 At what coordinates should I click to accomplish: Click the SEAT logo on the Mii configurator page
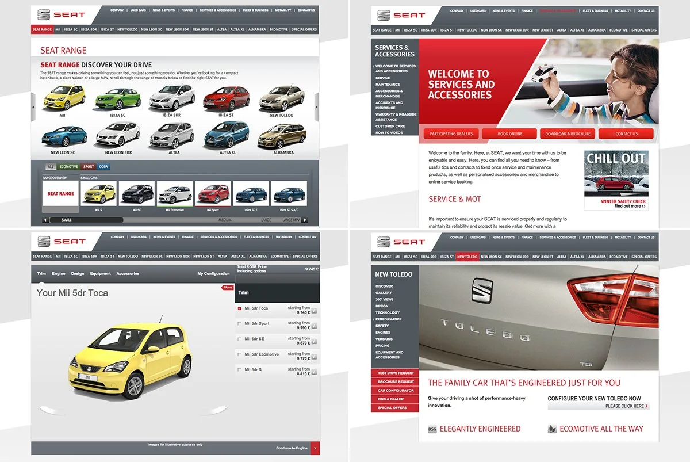[x=62, y=241]
